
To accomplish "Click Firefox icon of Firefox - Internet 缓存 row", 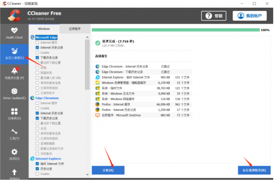I will coord(97,104).
